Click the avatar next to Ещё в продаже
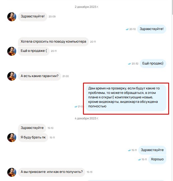Image resolution: width=173 pixels, height=181 pixels. pyautogui.click(x=12, y=51)
